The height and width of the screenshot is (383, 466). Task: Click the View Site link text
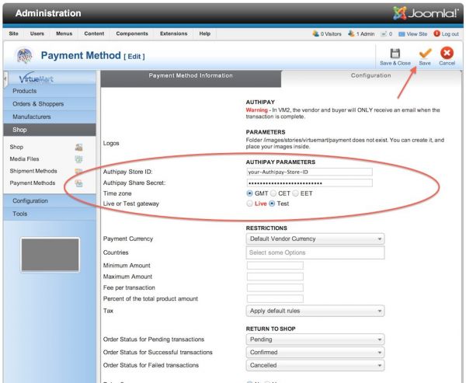tap(416, 34)
